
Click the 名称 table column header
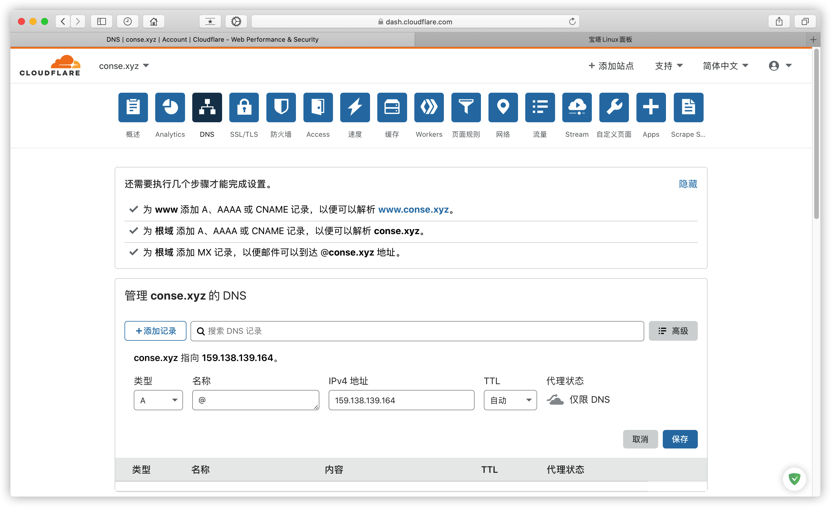coord(200,470)
